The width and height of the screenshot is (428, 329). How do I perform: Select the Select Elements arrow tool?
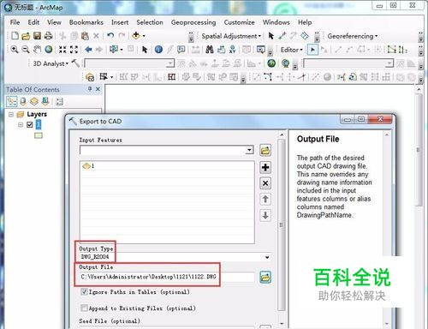pos(145,50)
